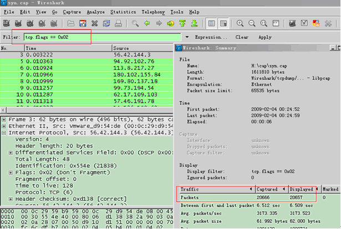Screen dimensions: 341x229
Task: Save capture file as icon
Action: [83, 23]
